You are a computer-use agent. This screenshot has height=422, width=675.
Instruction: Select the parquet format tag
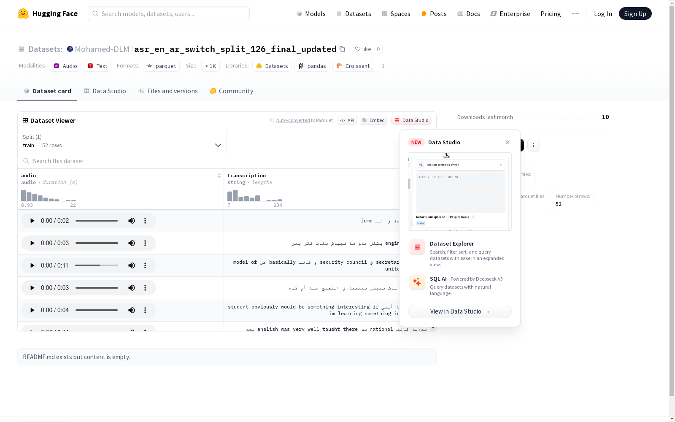[x=161, y=66]
